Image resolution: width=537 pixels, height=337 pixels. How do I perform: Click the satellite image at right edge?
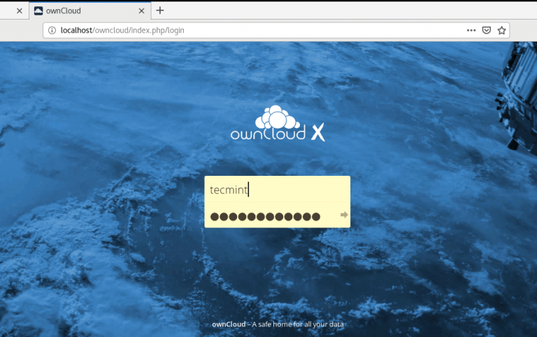click(517, 96)
